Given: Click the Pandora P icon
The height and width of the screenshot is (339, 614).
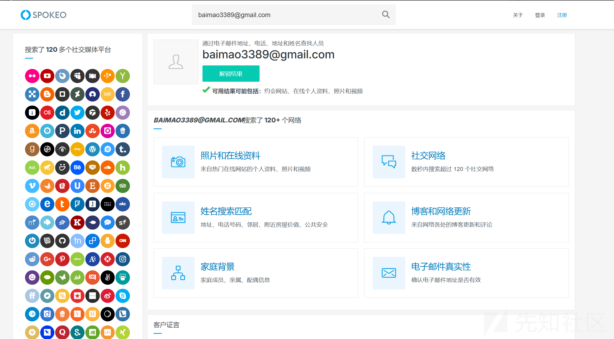Looking at the screenshot, I should [x=62, y=131].
